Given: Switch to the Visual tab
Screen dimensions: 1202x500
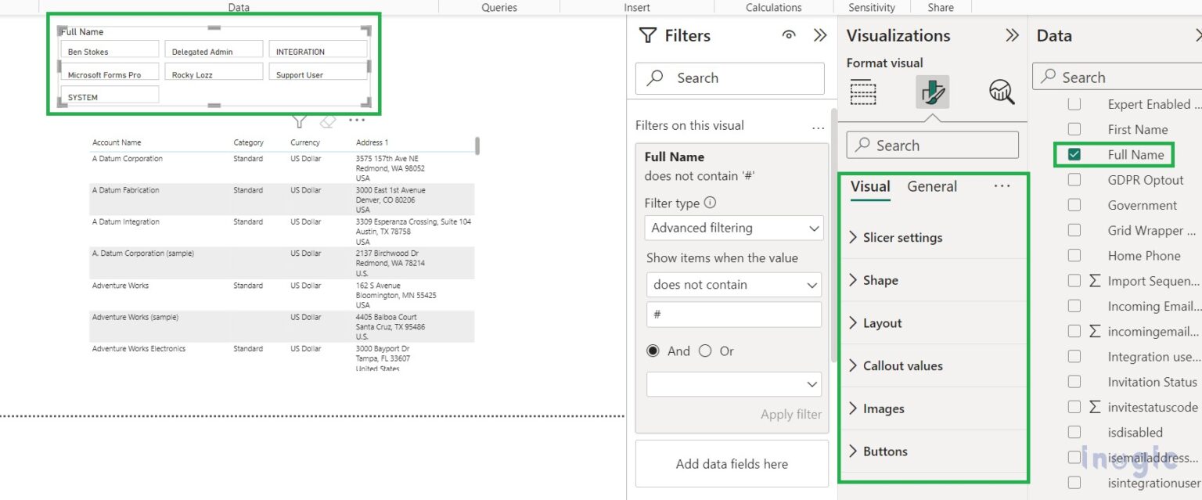Looking at the screenshot, I should pyautogui.click(x=870, y=186).
